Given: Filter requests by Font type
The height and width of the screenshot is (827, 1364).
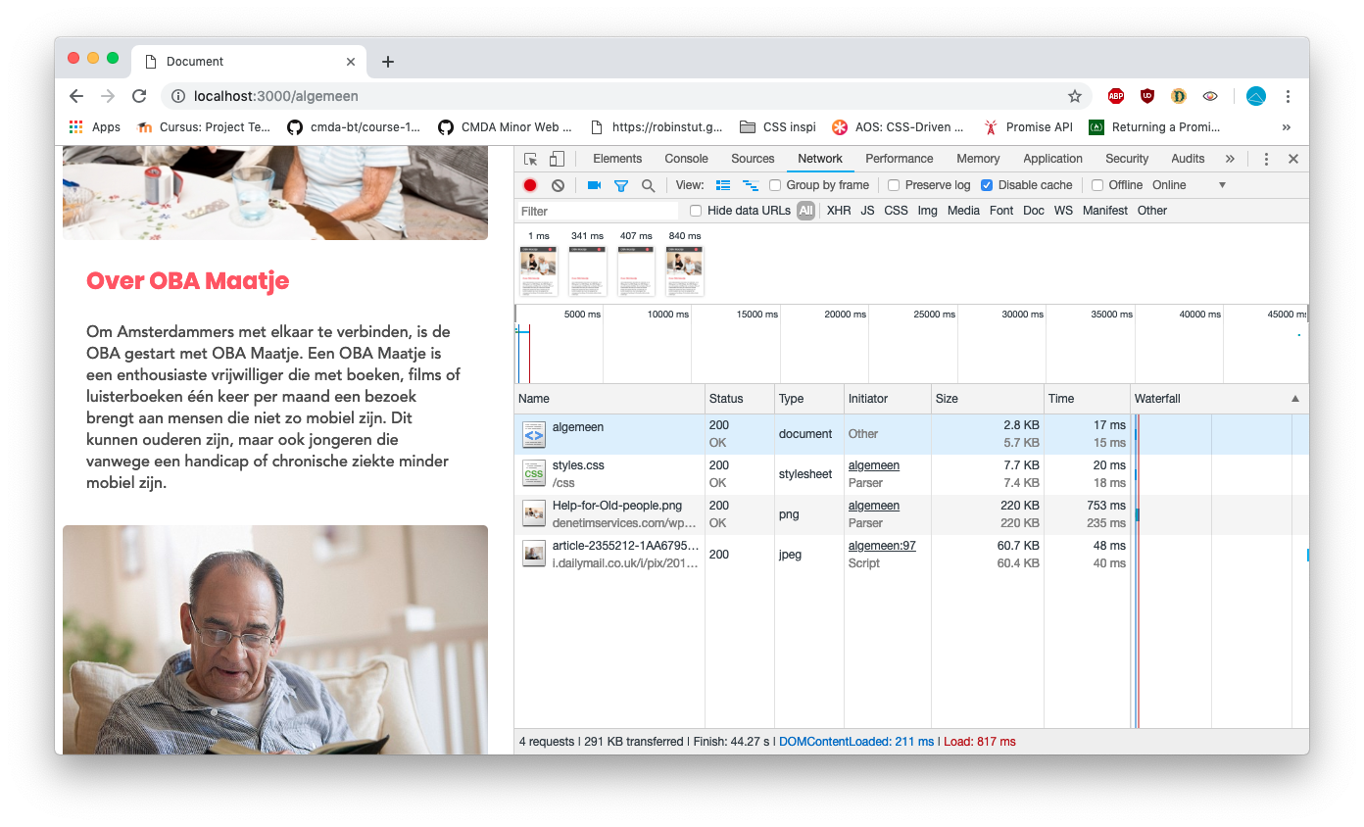Looking at the screenshot, I should [1001, 211].
